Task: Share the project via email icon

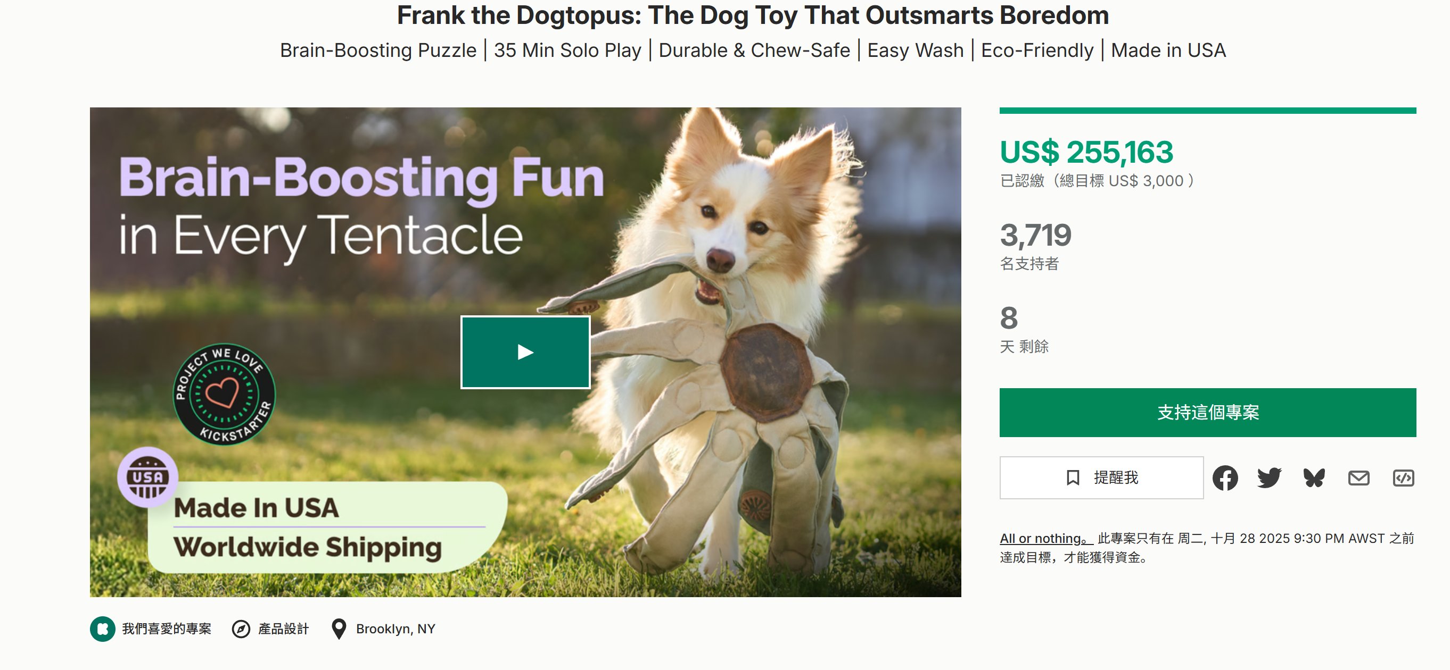Action: [1358, 478]
